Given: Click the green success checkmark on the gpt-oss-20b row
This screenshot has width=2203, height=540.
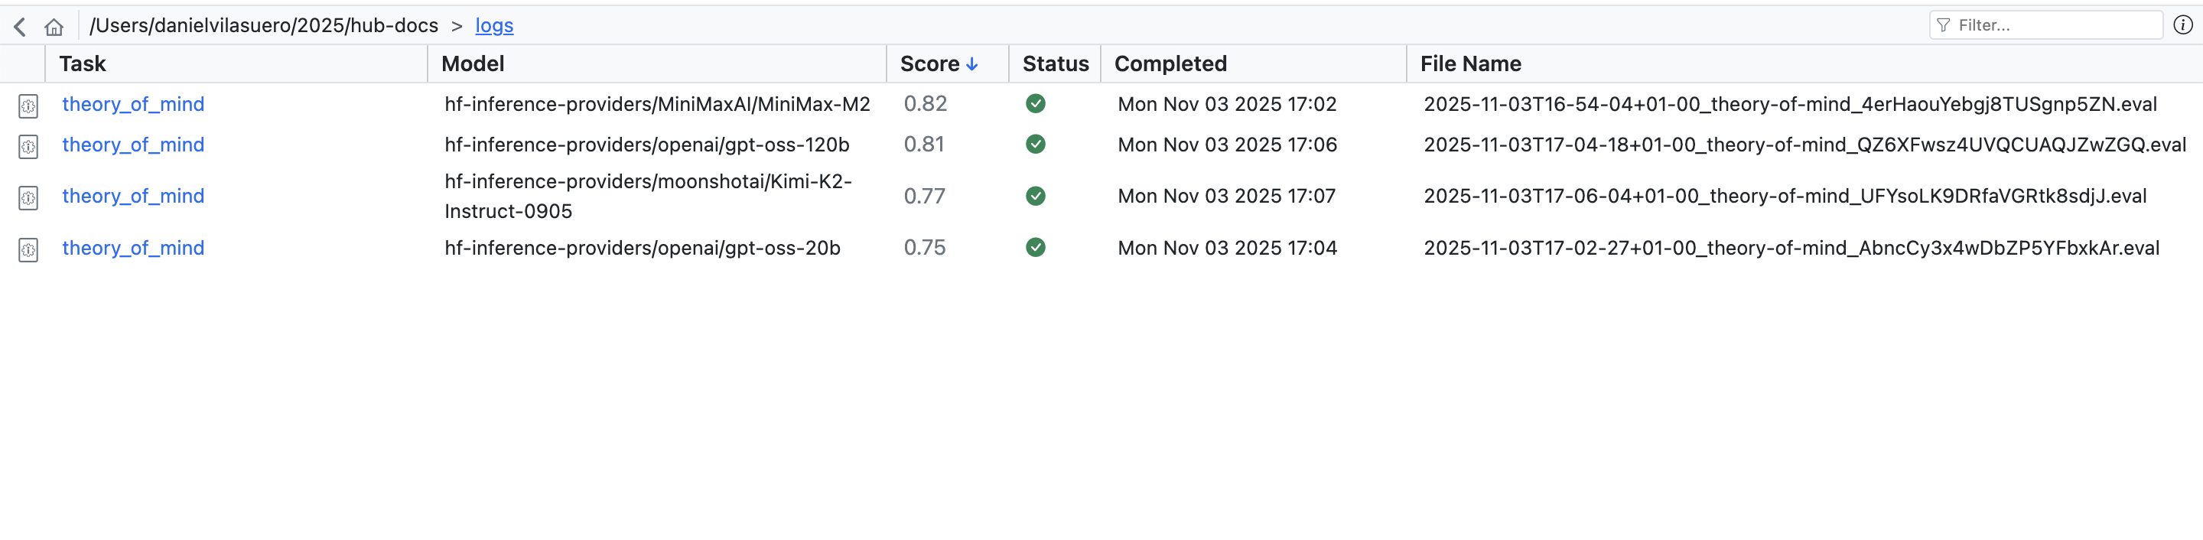Looking at the screenshot, I should point(1035,248).
